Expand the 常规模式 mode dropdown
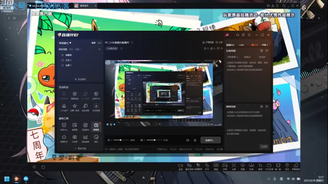Screen dimensions: 328x184 (x=65, y=43)
